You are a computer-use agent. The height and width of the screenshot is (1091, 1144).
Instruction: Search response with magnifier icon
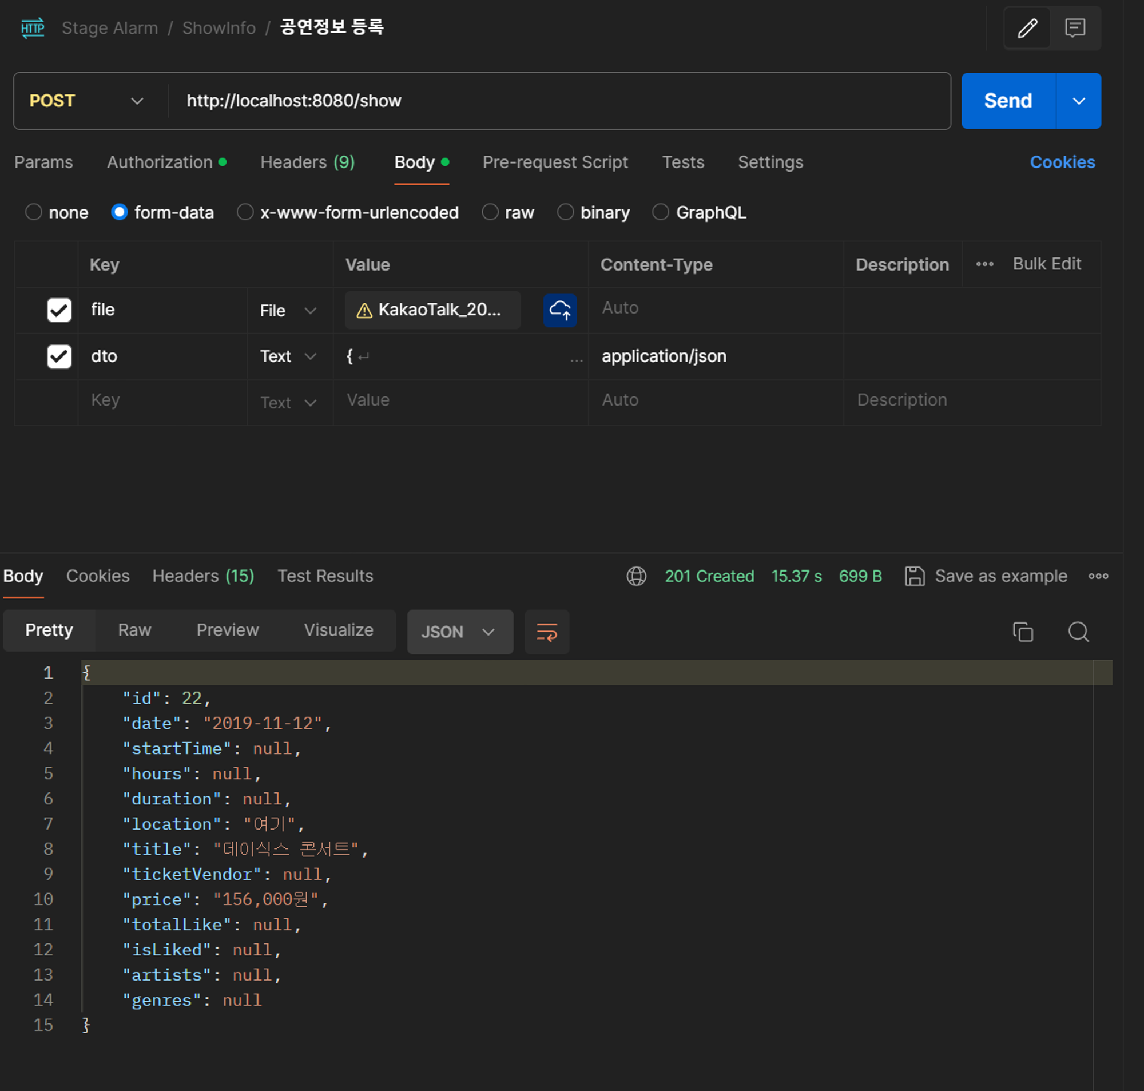pyautogui.click(x=1078, y=632)
